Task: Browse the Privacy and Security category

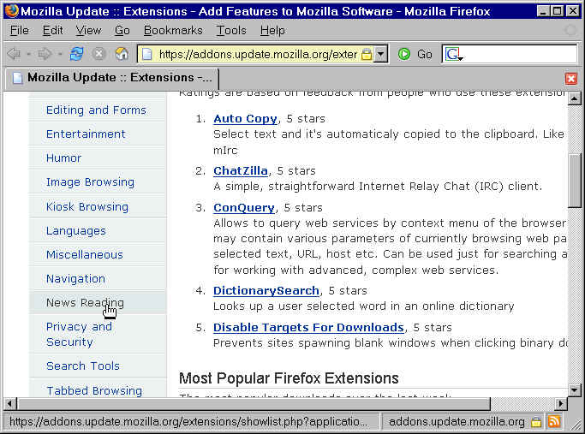Action: pos(79,334)
